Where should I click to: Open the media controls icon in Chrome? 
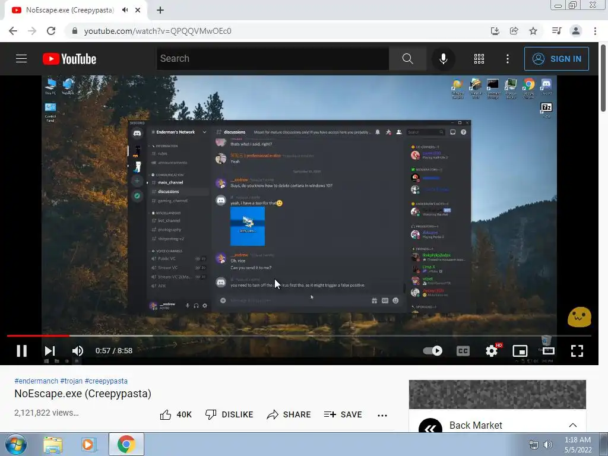[x=556, y=31]
